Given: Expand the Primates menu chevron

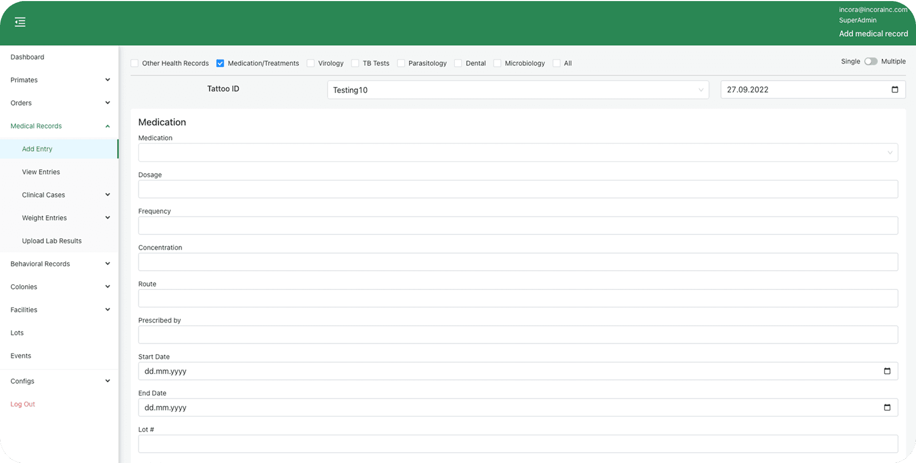Looking at the screenshot, I should coord(107,80).
